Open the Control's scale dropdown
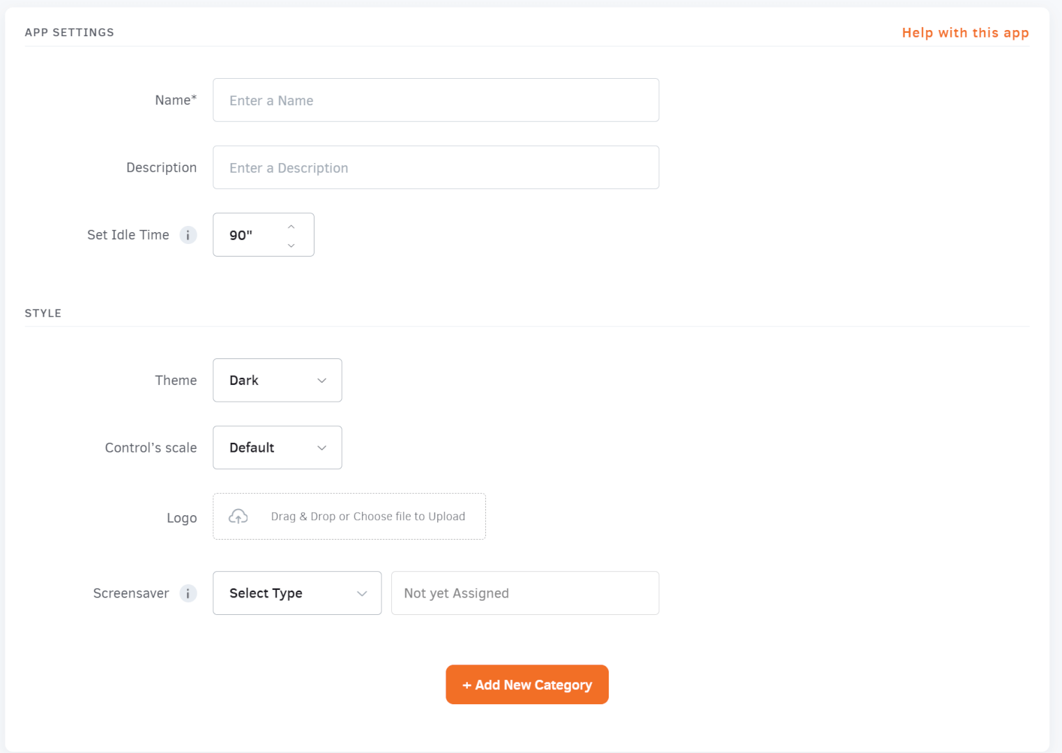The image size is (1062, 753). point(277,448)
